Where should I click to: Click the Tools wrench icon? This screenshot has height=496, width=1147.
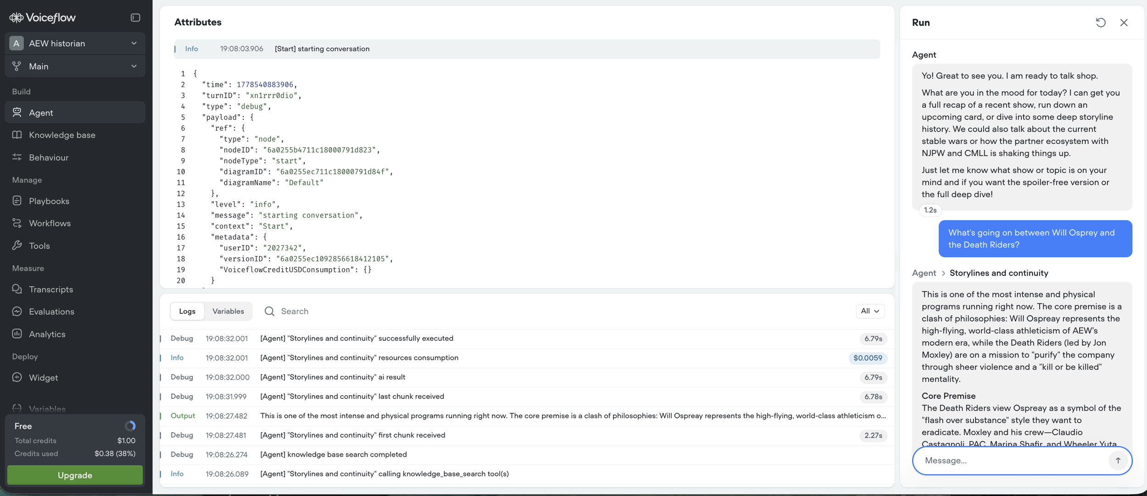point(17,246)
